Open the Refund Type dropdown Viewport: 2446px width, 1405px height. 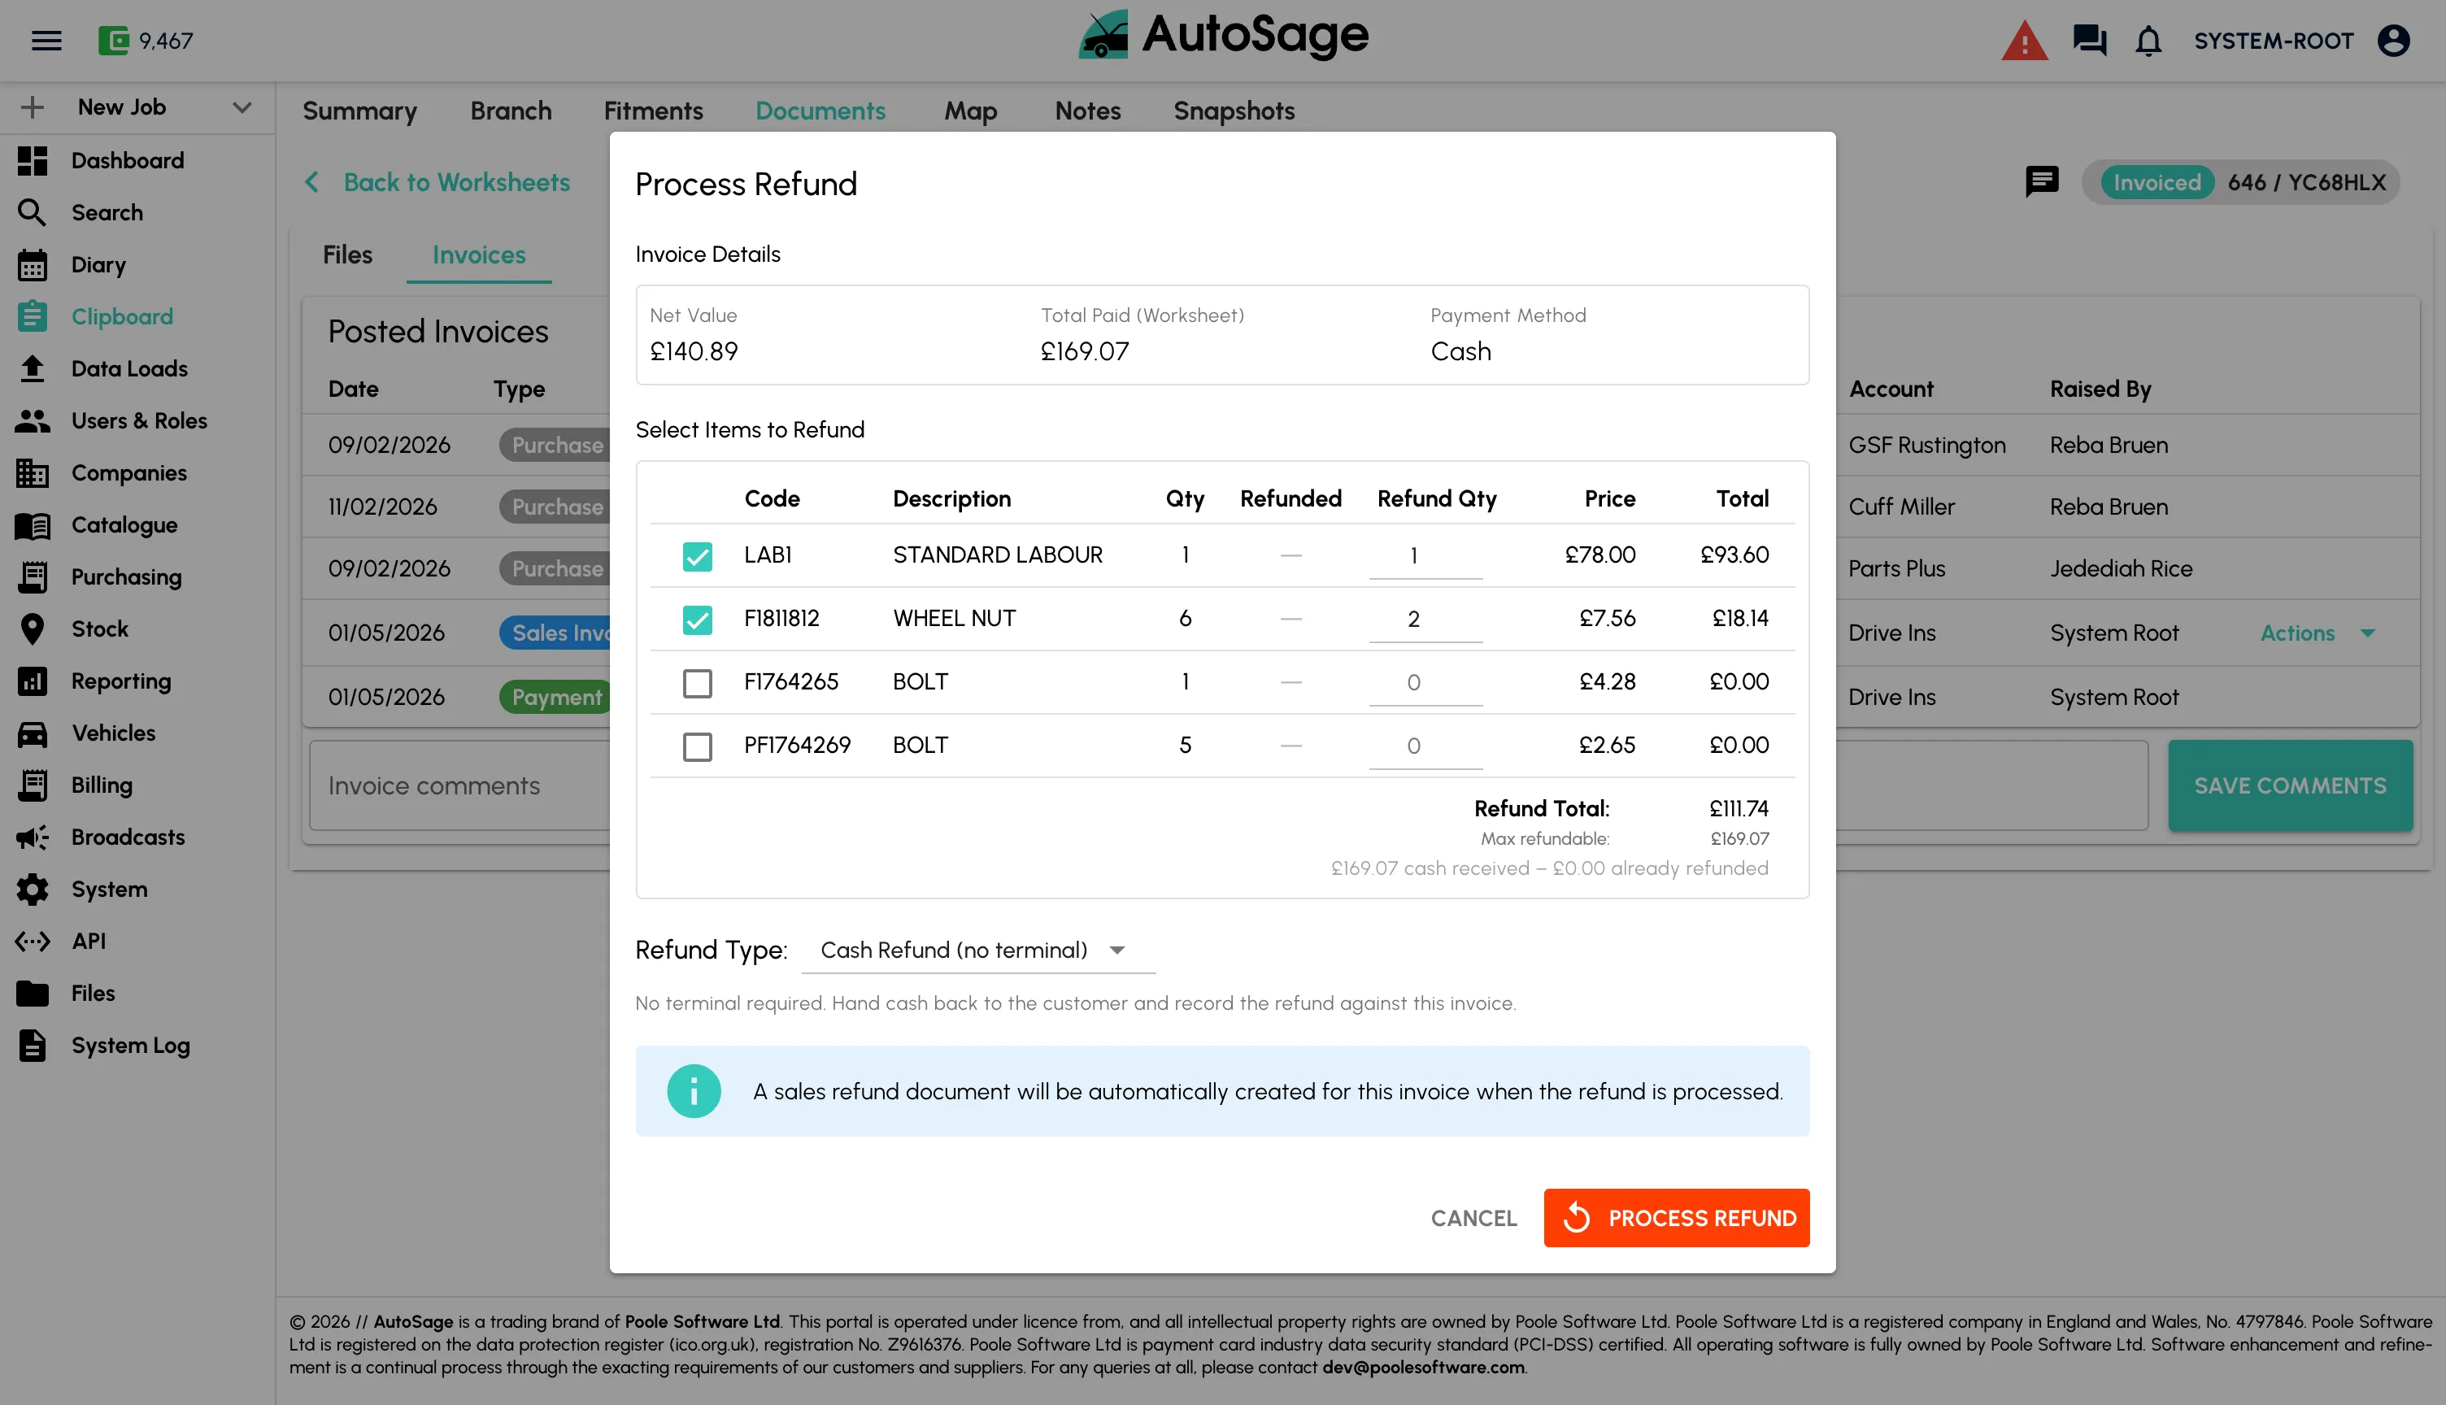click(x=978, y=950)
